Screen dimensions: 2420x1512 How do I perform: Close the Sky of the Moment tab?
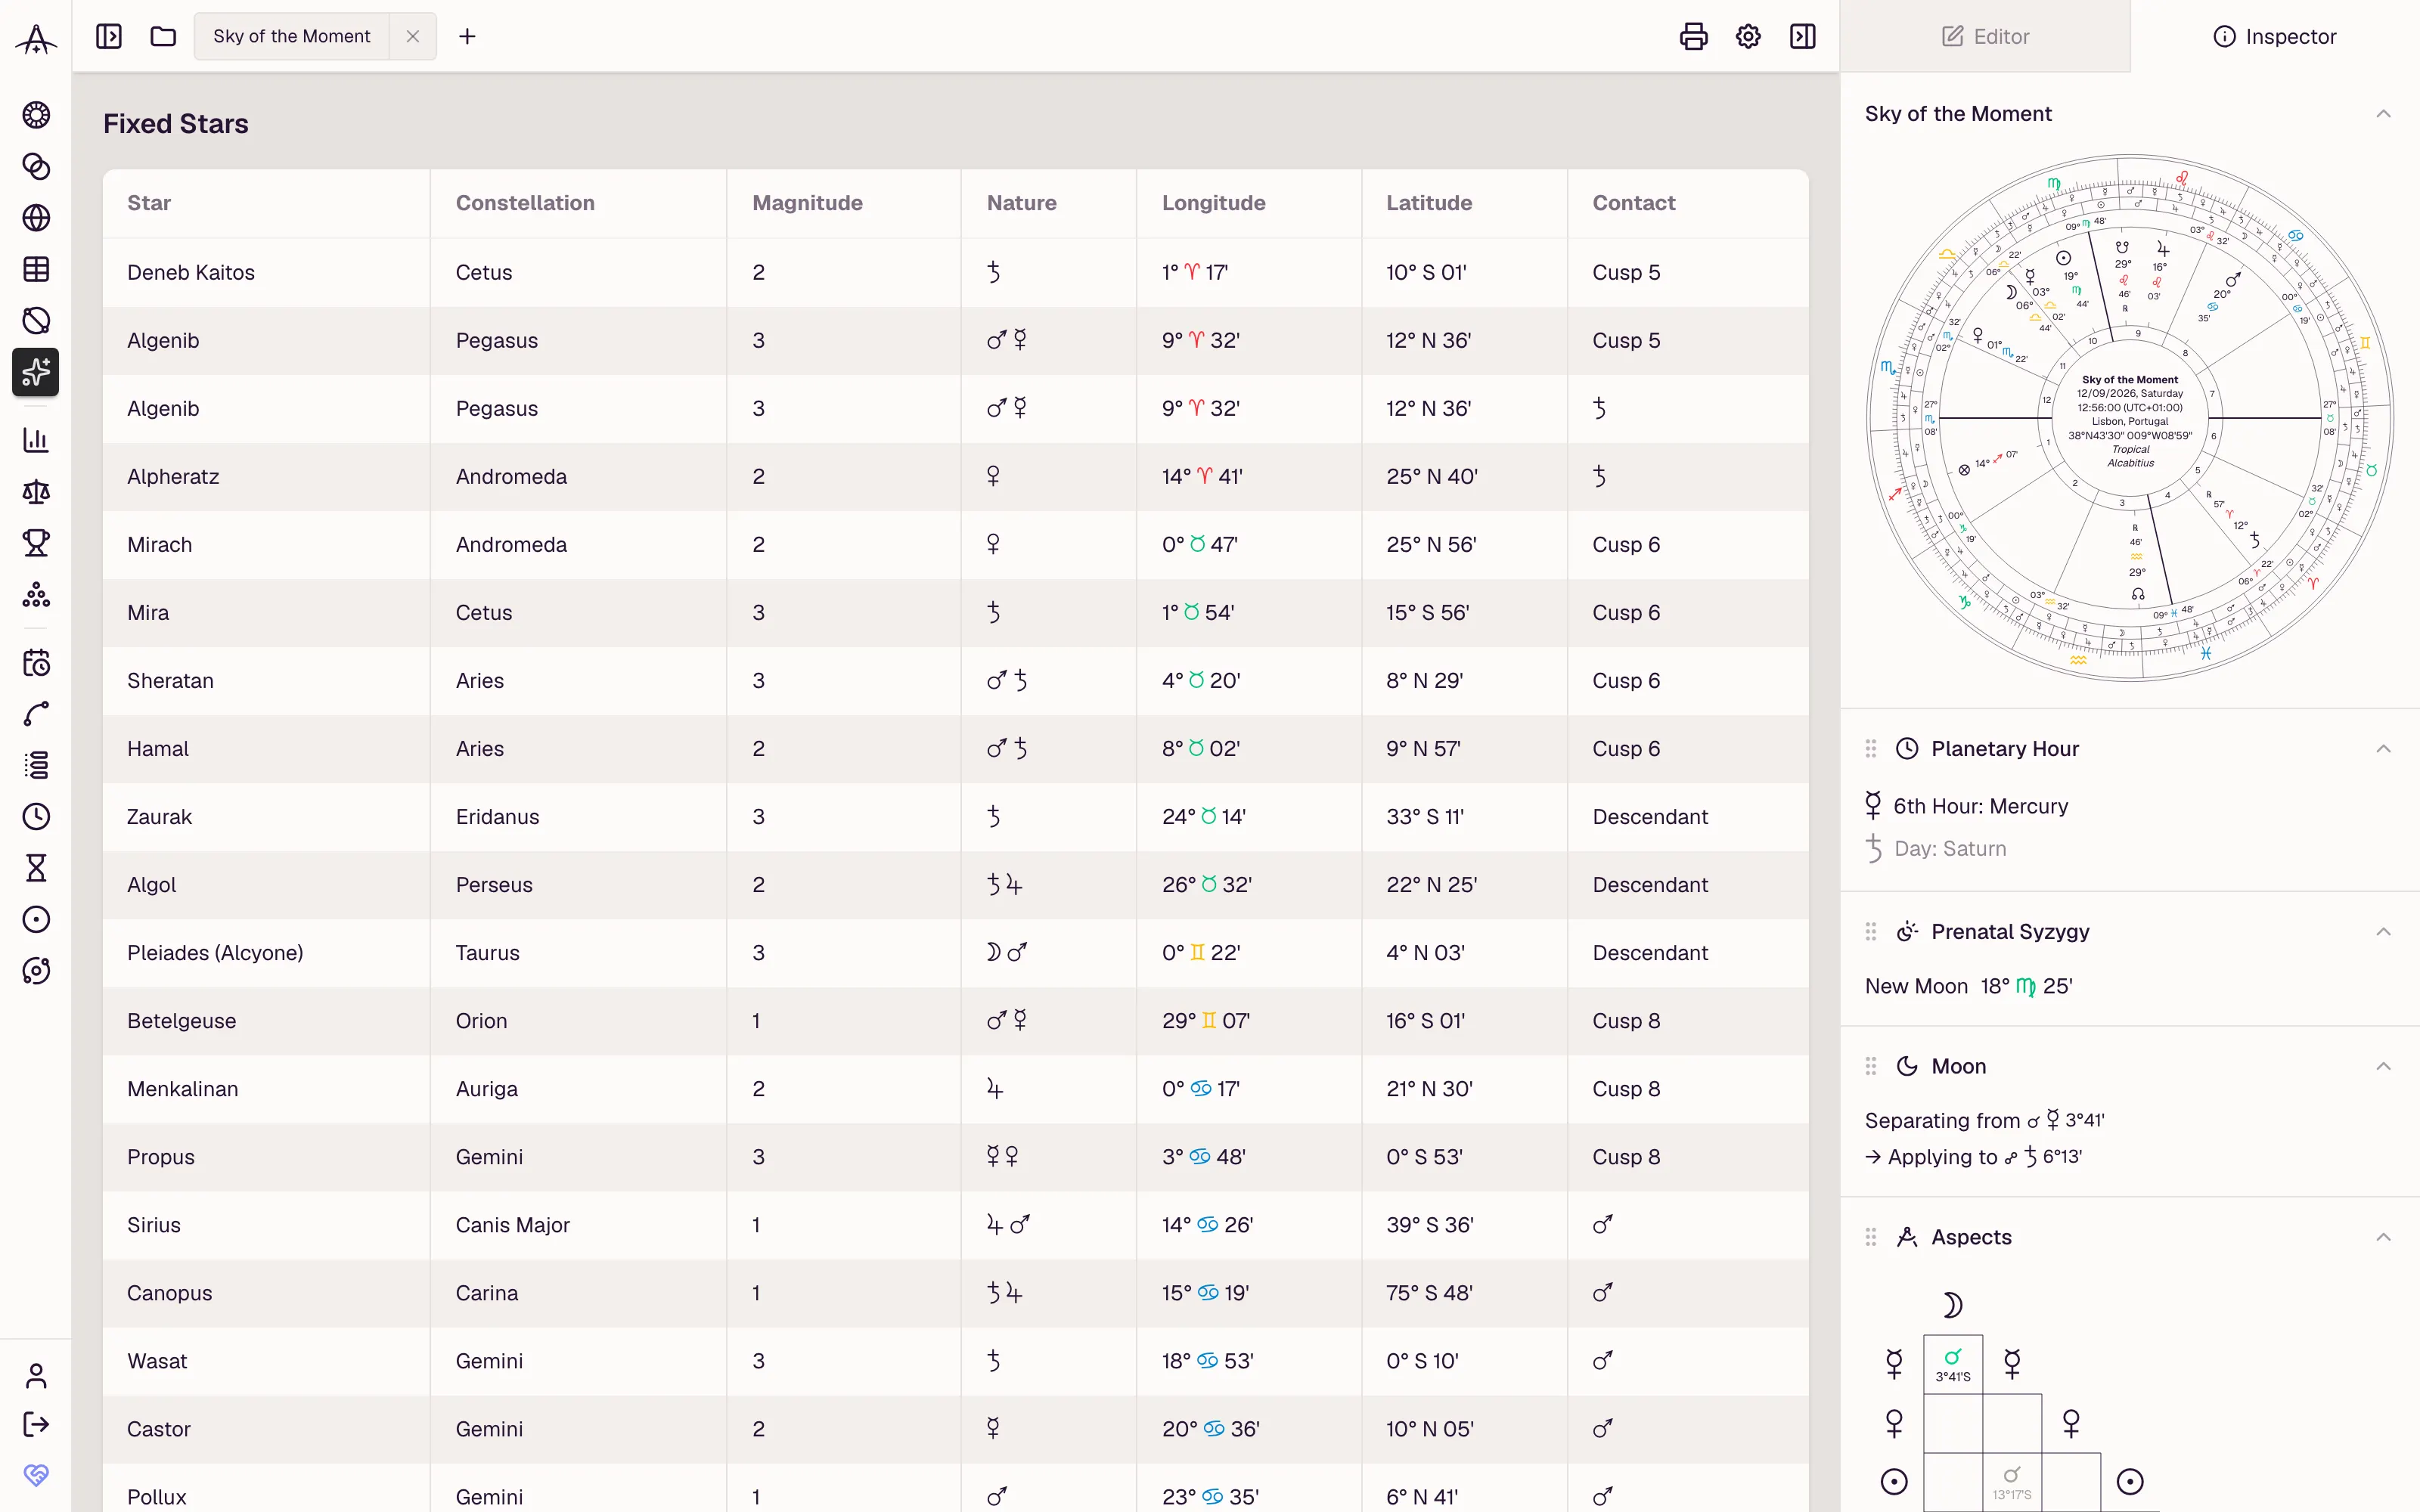(413, 36)
